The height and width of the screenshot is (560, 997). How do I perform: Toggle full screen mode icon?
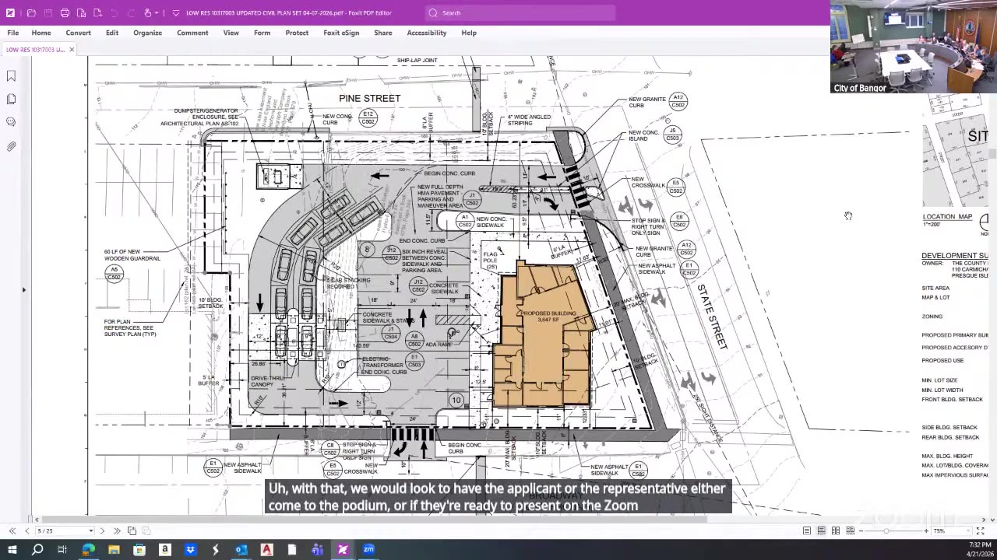pos(981,530)
